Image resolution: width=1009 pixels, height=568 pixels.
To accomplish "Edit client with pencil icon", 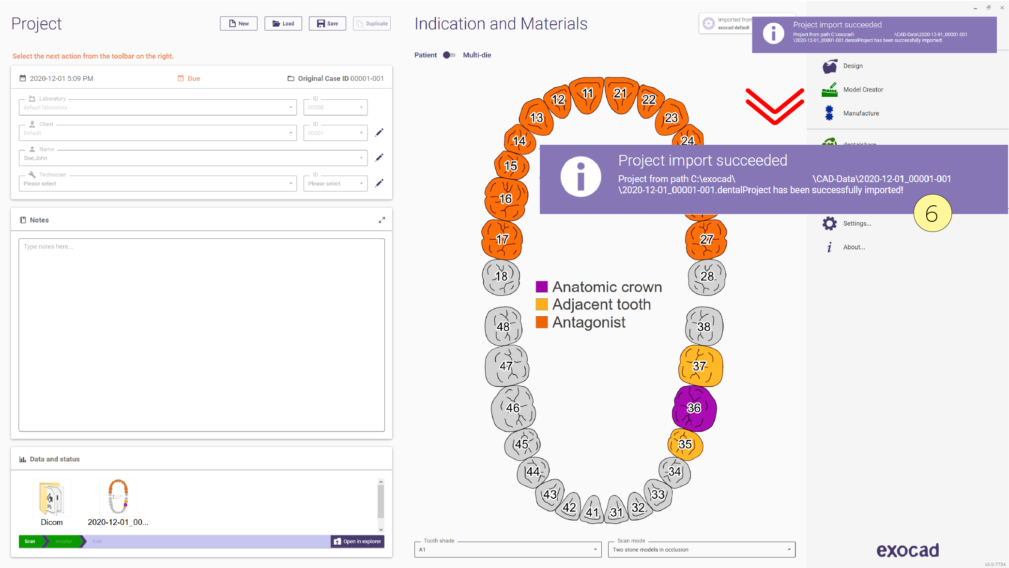I will [x=380, y=132].
